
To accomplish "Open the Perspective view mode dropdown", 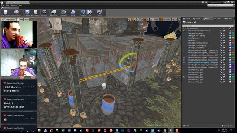I will click(10, 20).
